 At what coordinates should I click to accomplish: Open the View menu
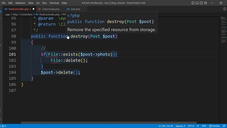coord(31,3)
